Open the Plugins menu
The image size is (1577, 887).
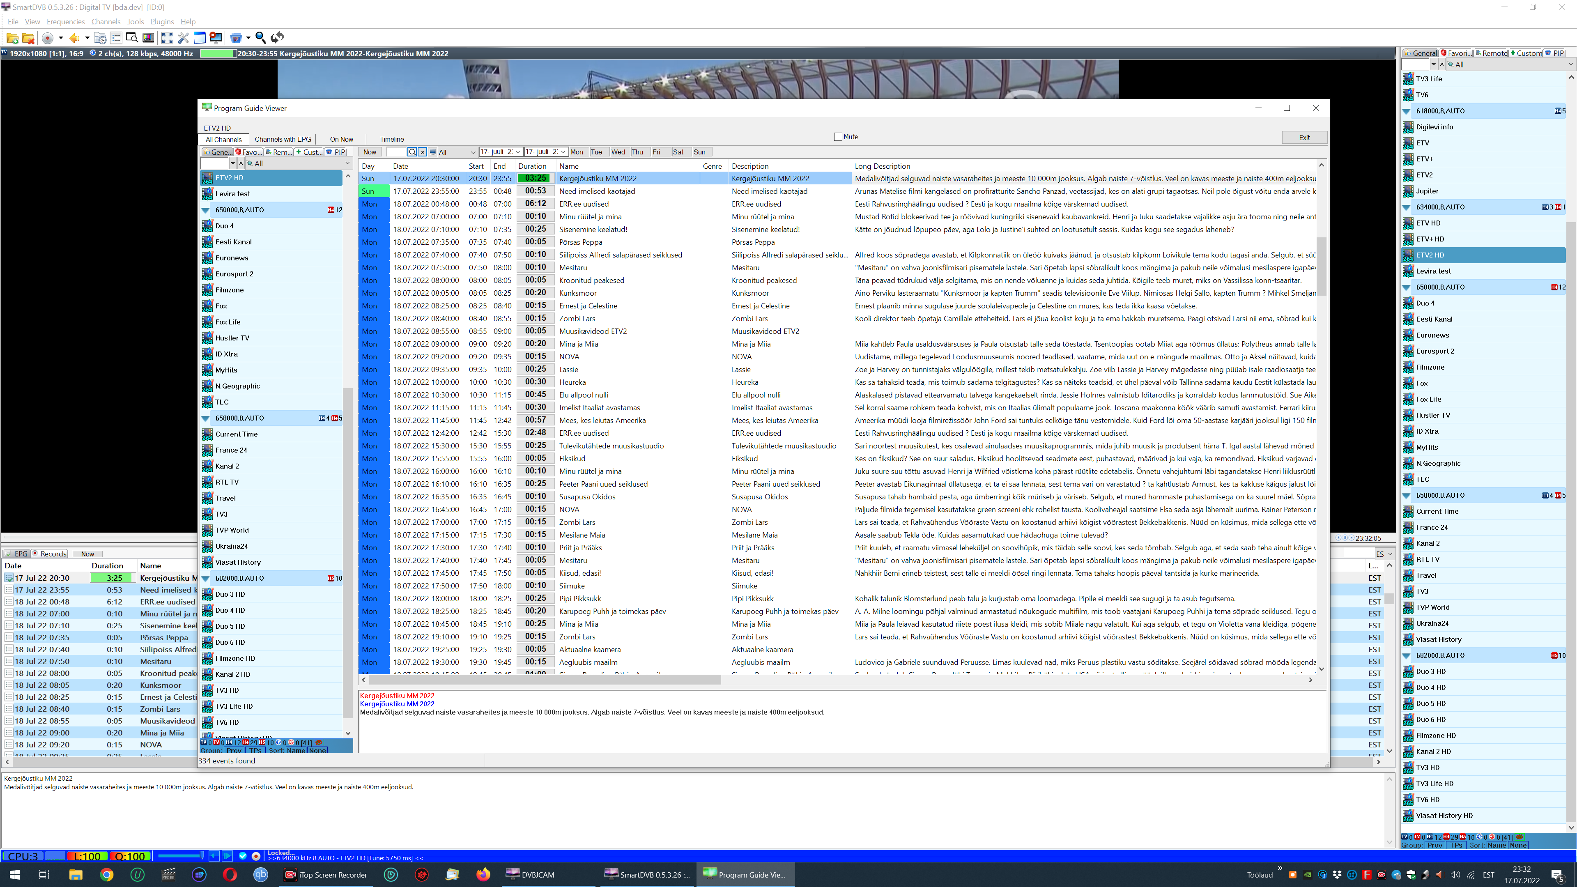tap(162, 21)
